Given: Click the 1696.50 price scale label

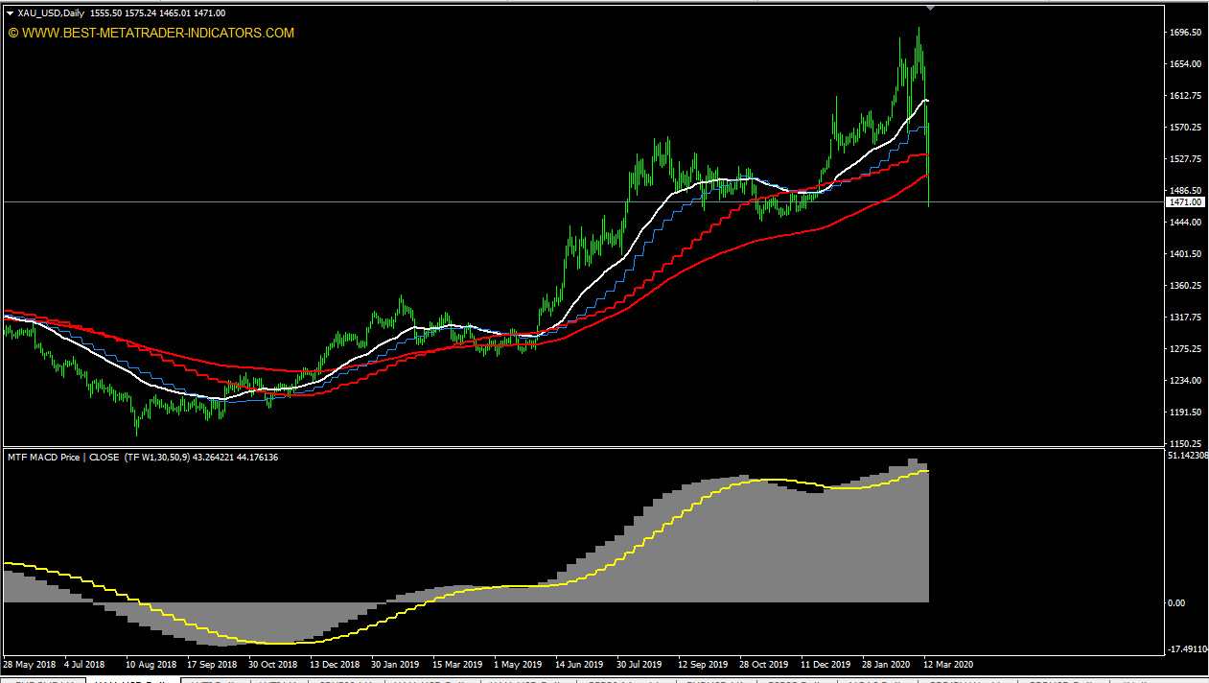Looking at the screenshot, I should (1186, 33).
